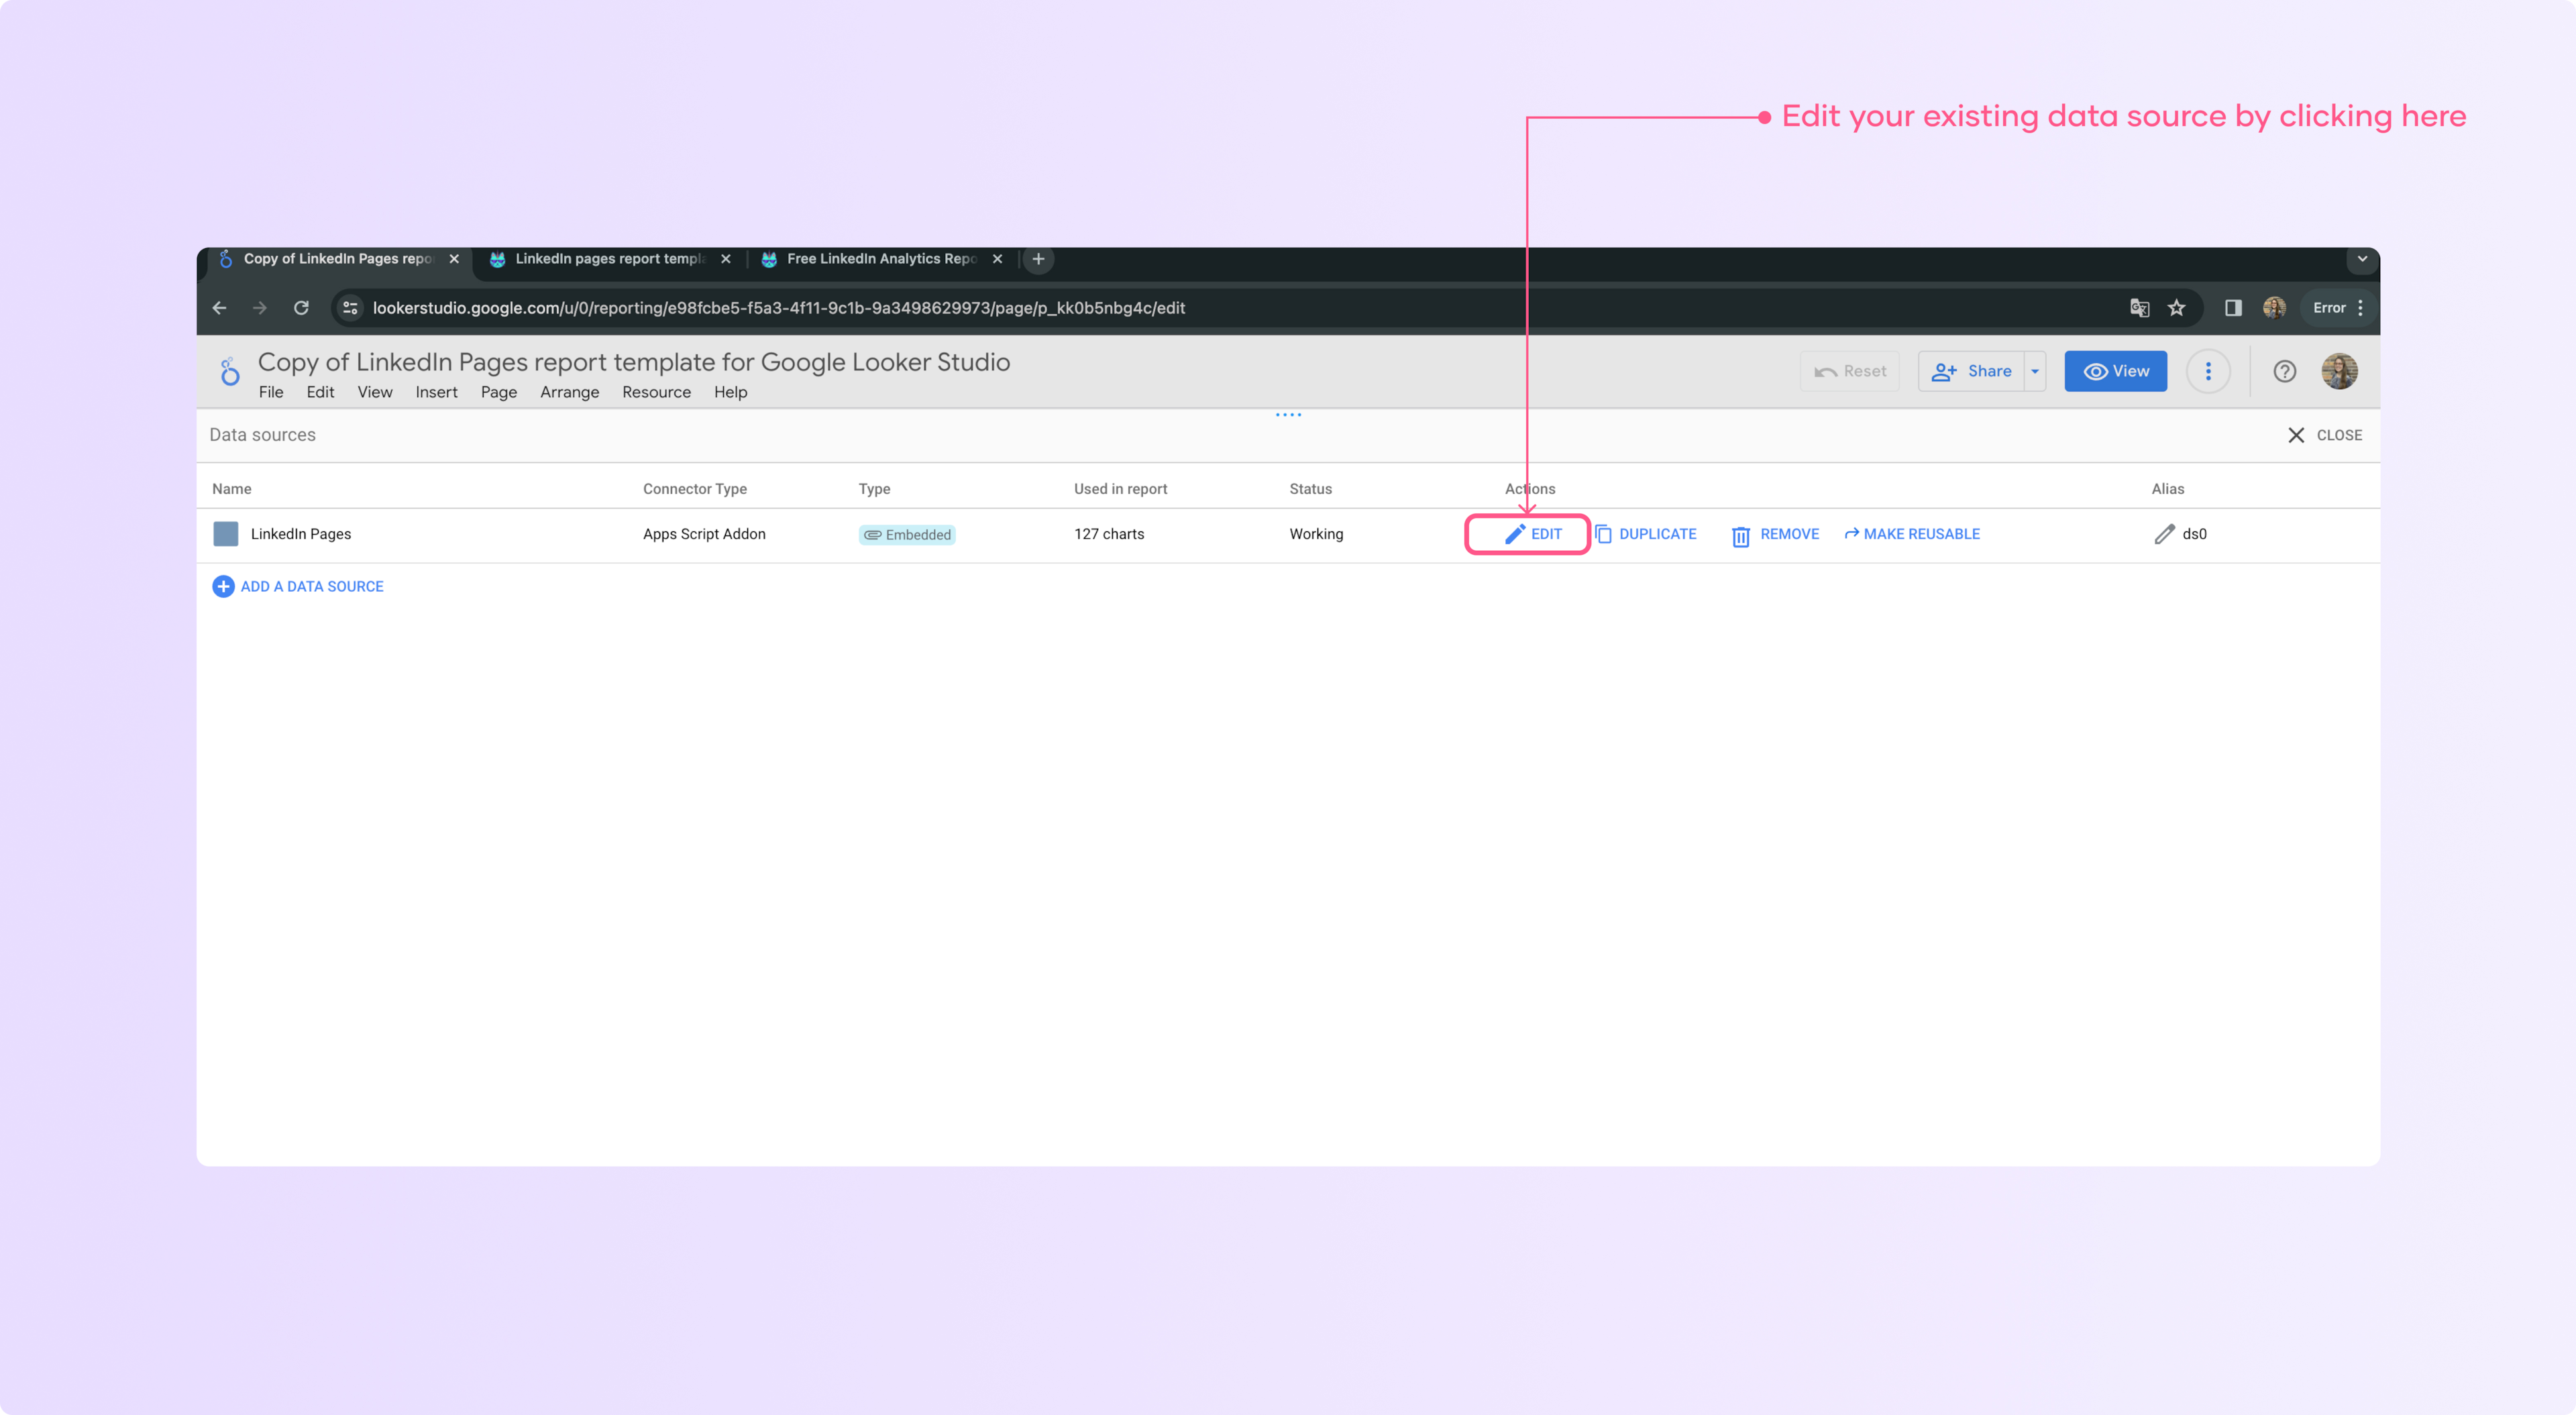
Task: Click the Apps Script Addon cell
Action: pos(704,534)
